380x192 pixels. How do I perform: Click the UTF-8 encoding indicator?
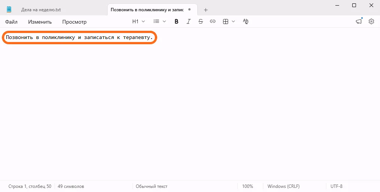coord(336,186)
